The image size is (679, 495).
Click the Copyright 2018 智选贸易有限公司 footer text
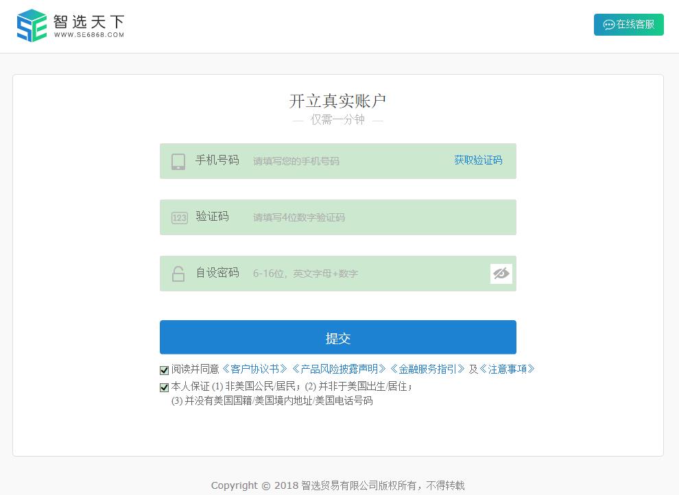pyautogui.click(x=337, y=485)
